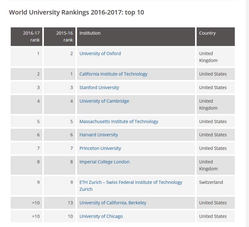Click the Institution column header

(136, 37)
